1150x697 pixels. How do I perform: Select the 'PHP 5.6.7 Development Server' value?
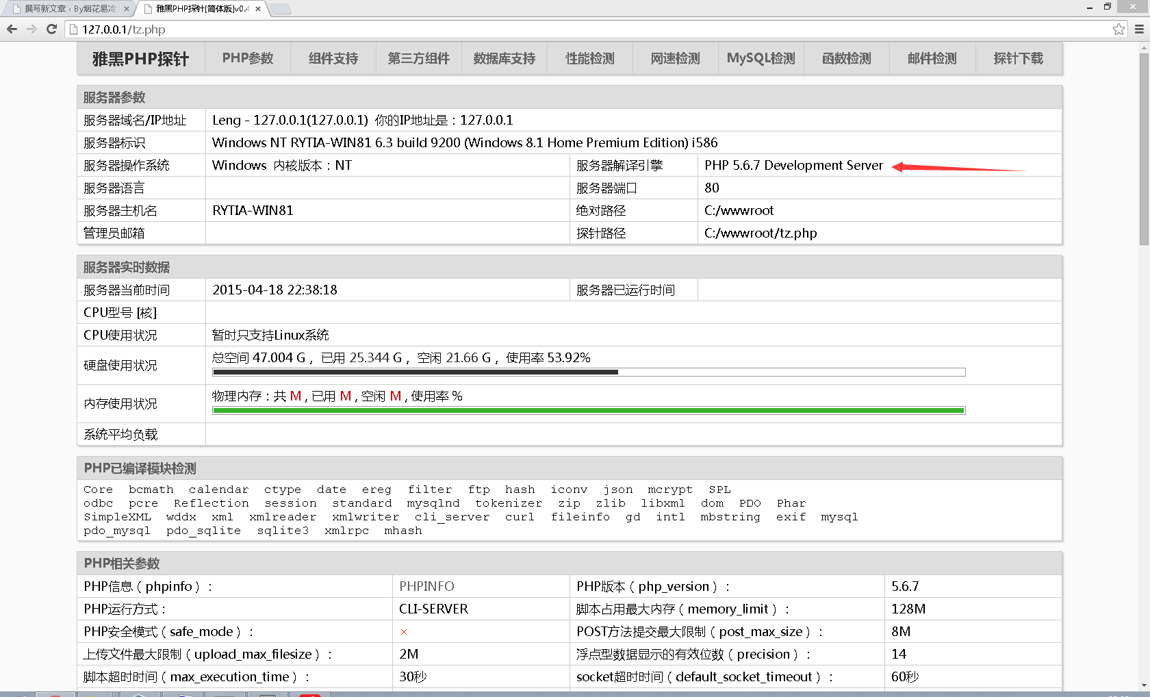(793, 166)
